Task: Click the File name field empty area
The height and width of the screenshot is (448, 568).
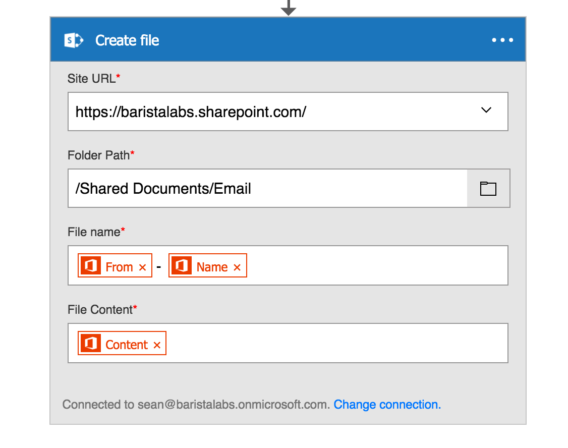Action: click(x=377, y=265)
